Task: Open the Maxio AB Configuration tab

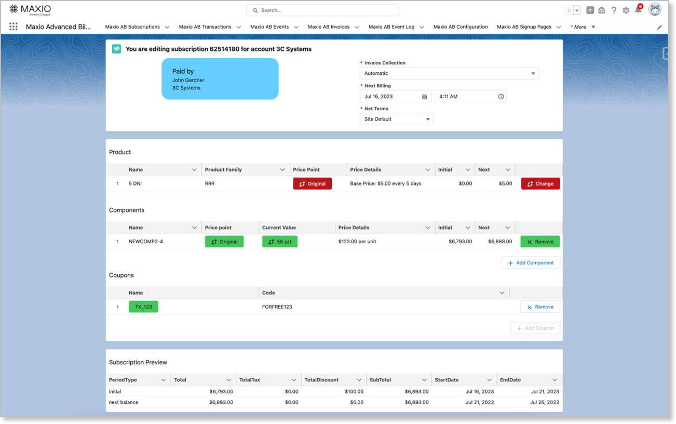Action: pos(460,27)
